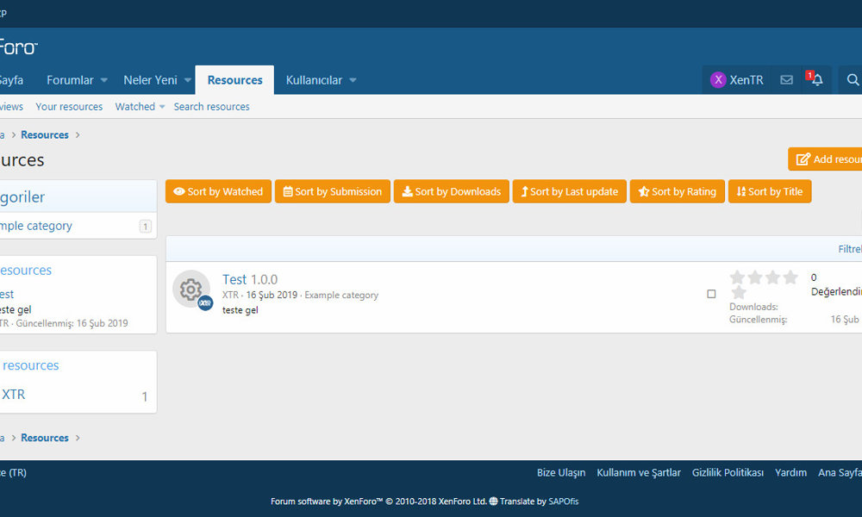Click the first rating star of Test
Screen dimensions: 862x517
[737, 277]
